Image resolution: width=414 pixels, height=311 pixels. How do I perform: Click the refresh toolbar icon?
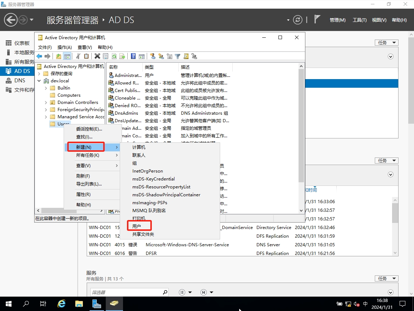pos(114,56)
